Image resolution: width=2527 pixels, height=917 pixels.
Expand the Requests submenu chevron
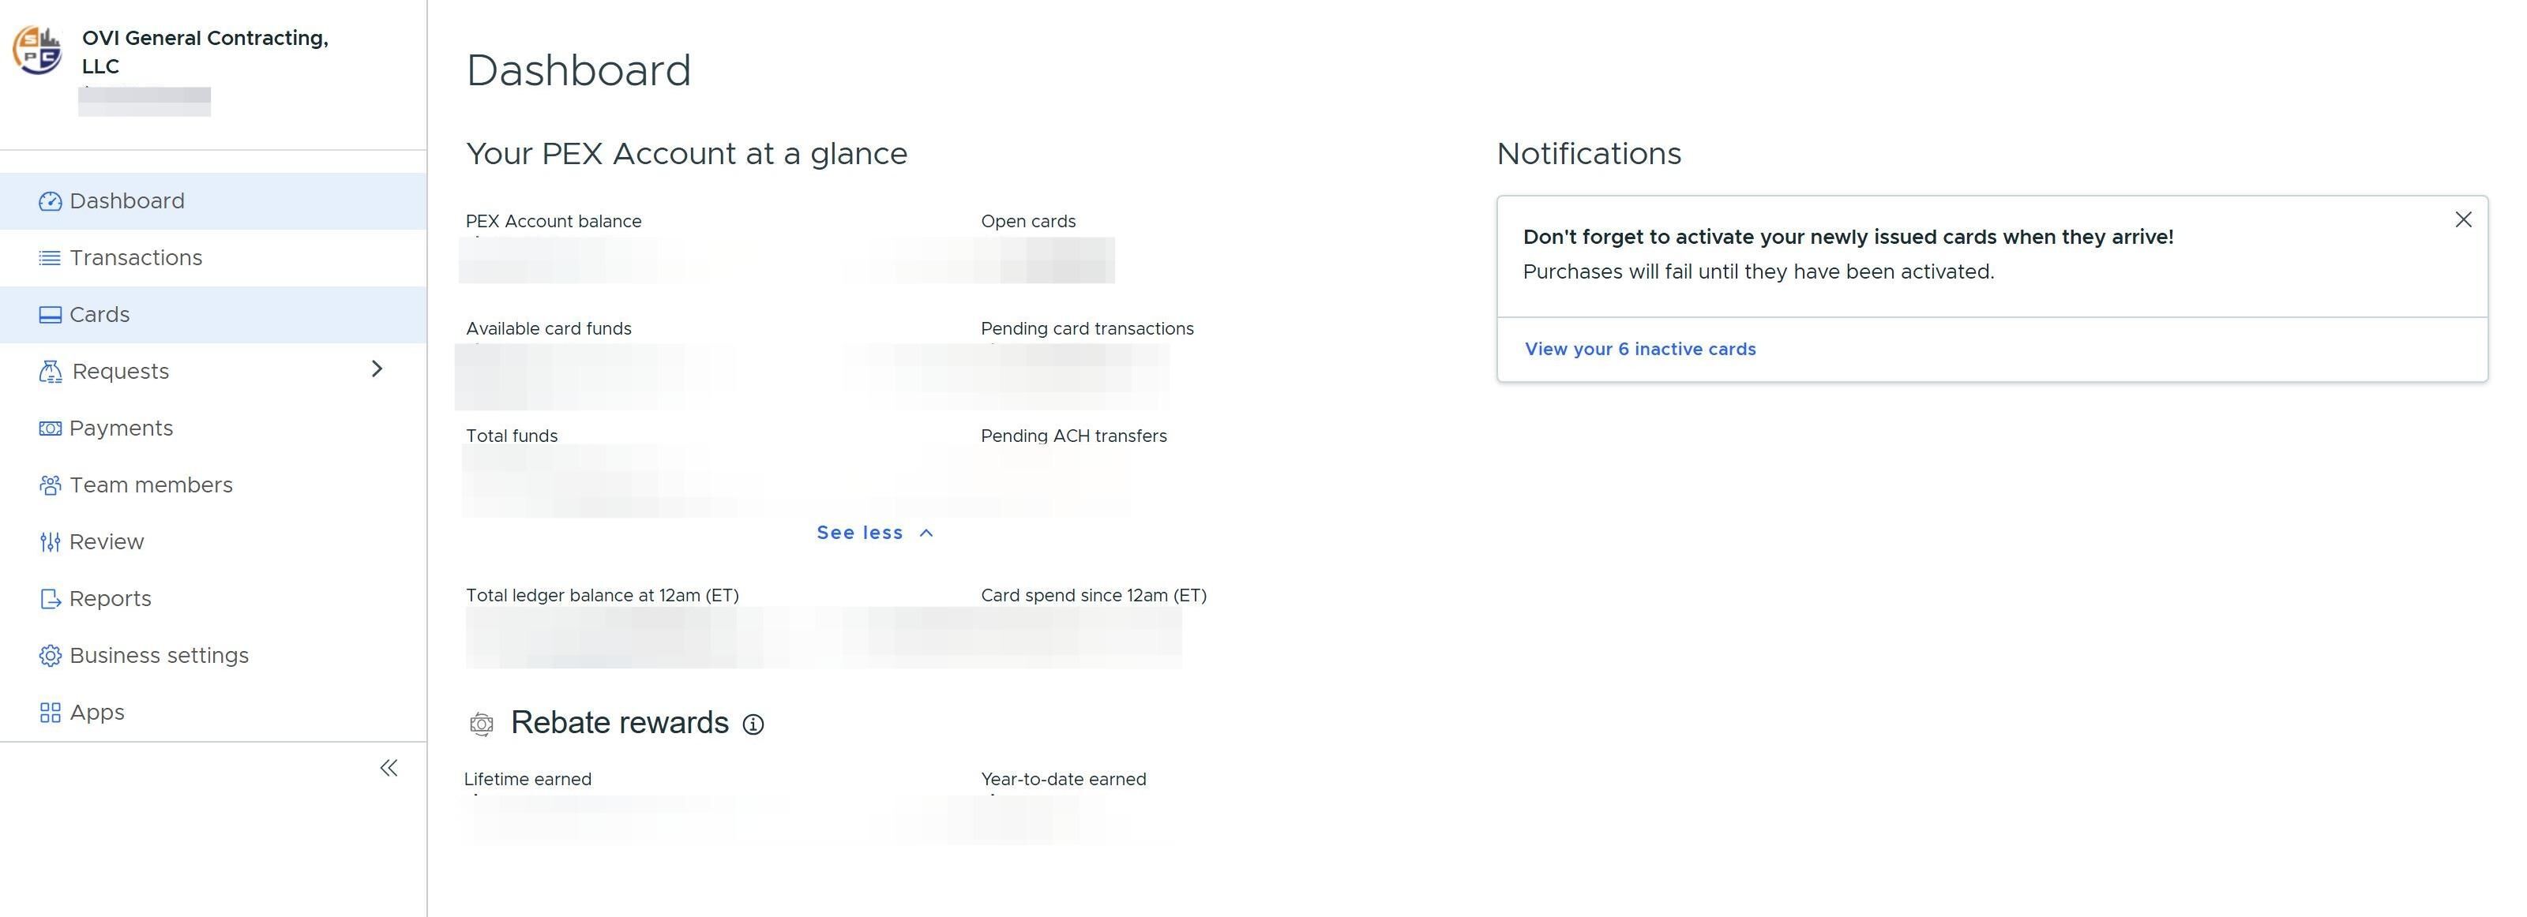coord(377,369)
